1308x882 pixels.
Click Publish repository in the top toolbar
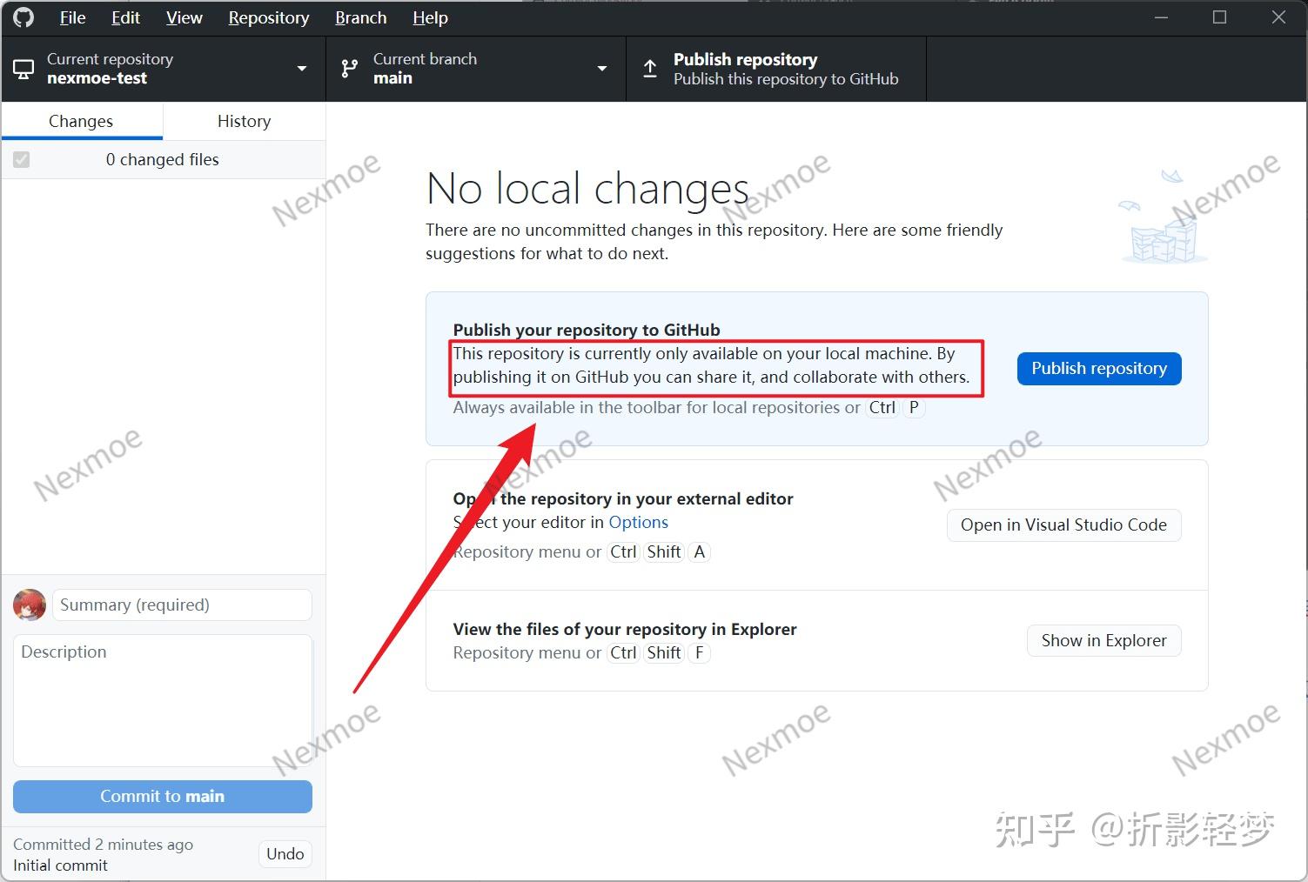(x=776, y=69)
